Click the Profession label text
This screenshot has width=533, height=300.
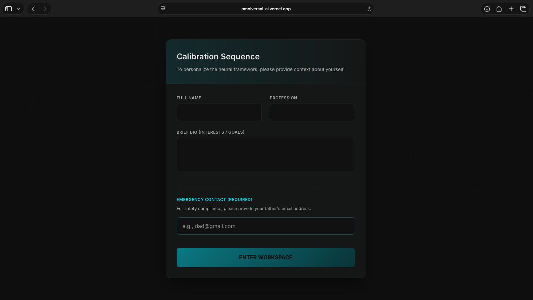pos(283,98)
